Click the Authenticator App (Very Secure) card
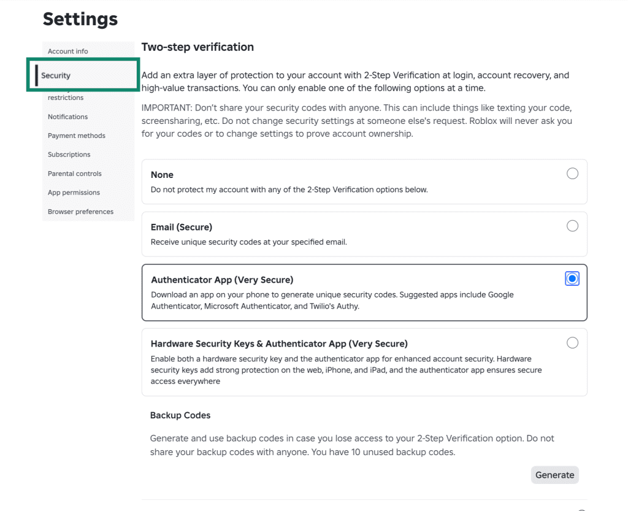The height and width of the screenshot is (511, 628). (364, 293)
